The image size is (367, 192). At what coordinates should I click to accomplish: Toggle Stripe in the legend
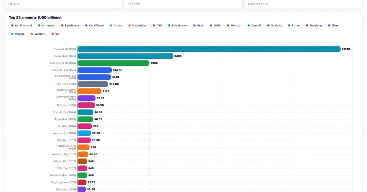point(294,25)
